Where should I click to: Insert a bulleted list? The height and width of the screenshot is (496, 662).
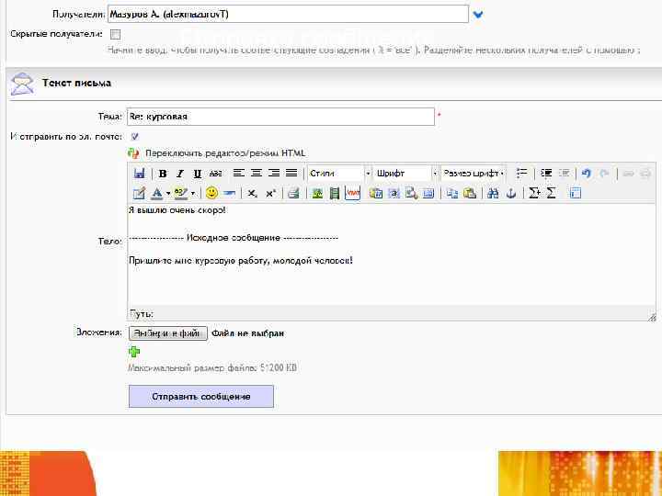point(522,173)
